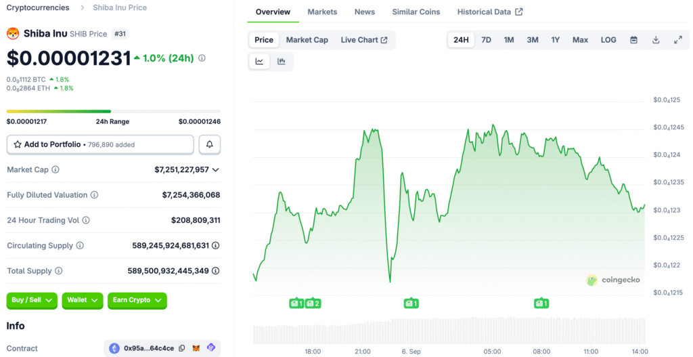Click the $0.00001231 price value
693x357 pixels.
[x=69, y=58]
